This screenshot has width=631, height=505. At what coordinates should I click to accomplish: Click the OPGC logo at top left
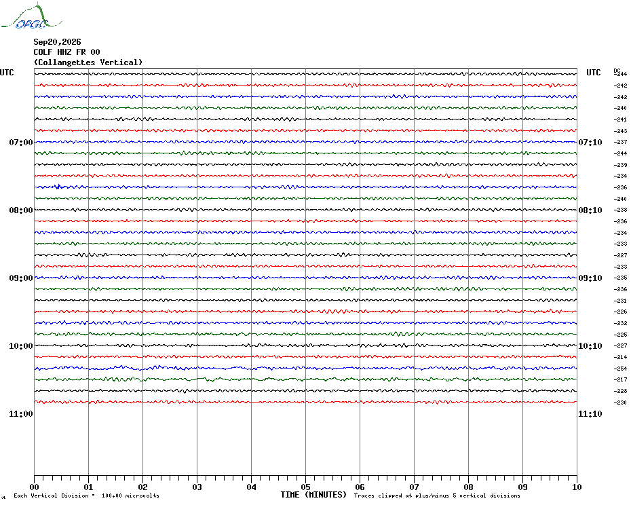31,16
